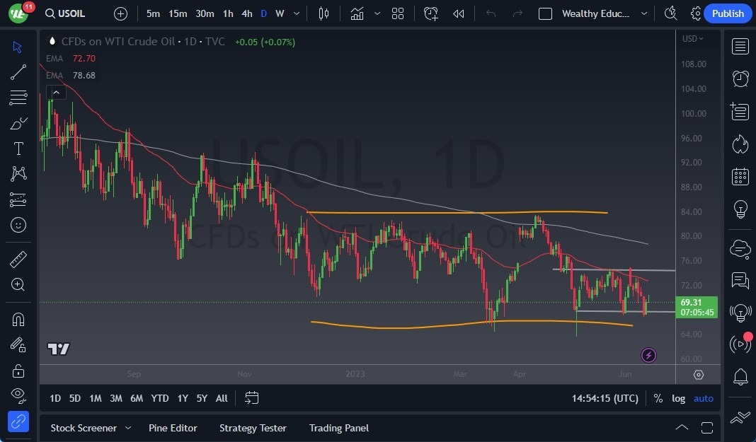The width and height of the screenshot is (756, 442).
Task: Open the notifications bell icon
Action: tap(740, 376)
